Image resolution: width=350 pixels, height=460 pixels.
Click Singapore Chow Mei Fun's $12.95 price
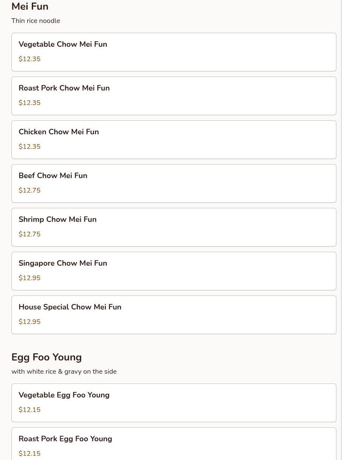point(30,278)
